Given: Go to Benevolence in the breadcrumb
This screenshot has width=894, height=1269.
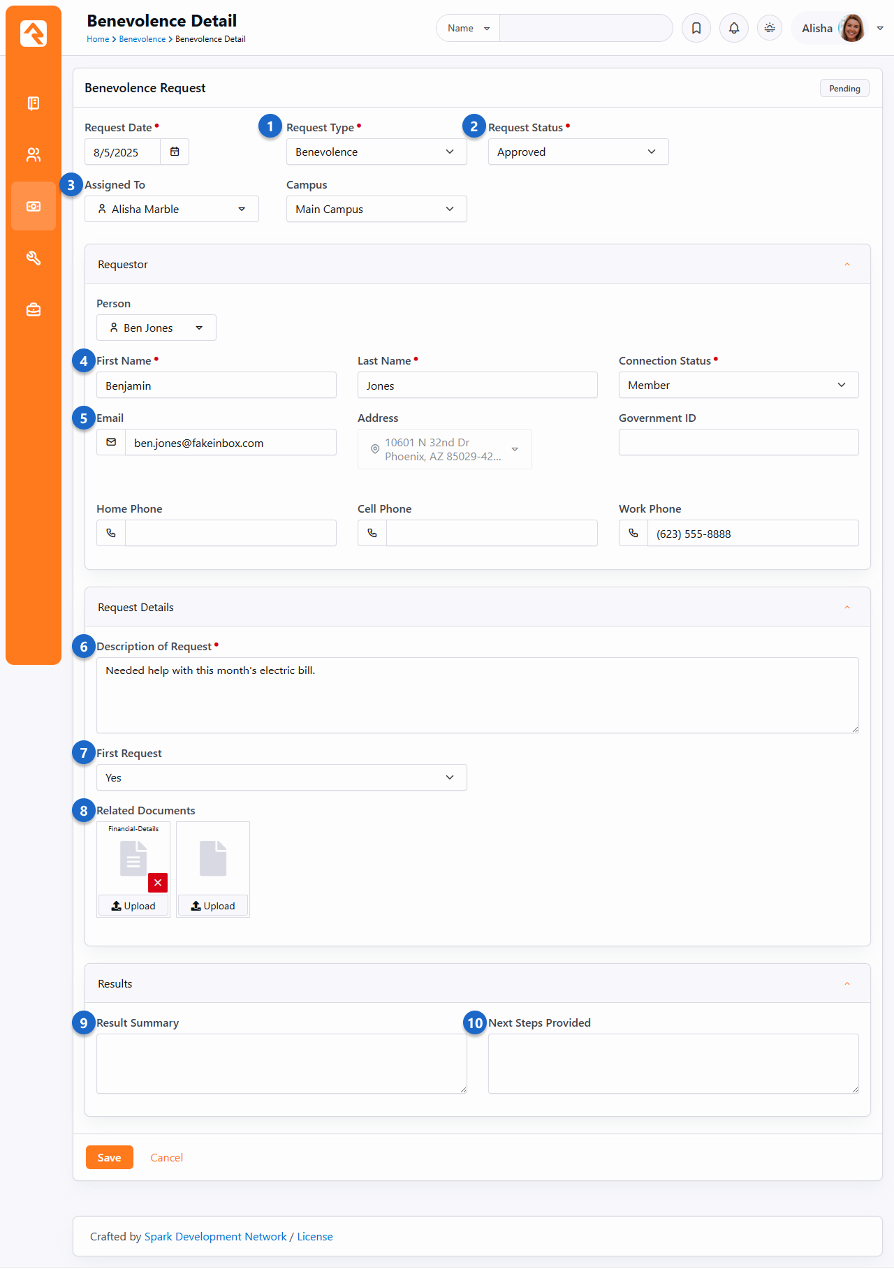Looking at the screenshot, I should point(142,39).
